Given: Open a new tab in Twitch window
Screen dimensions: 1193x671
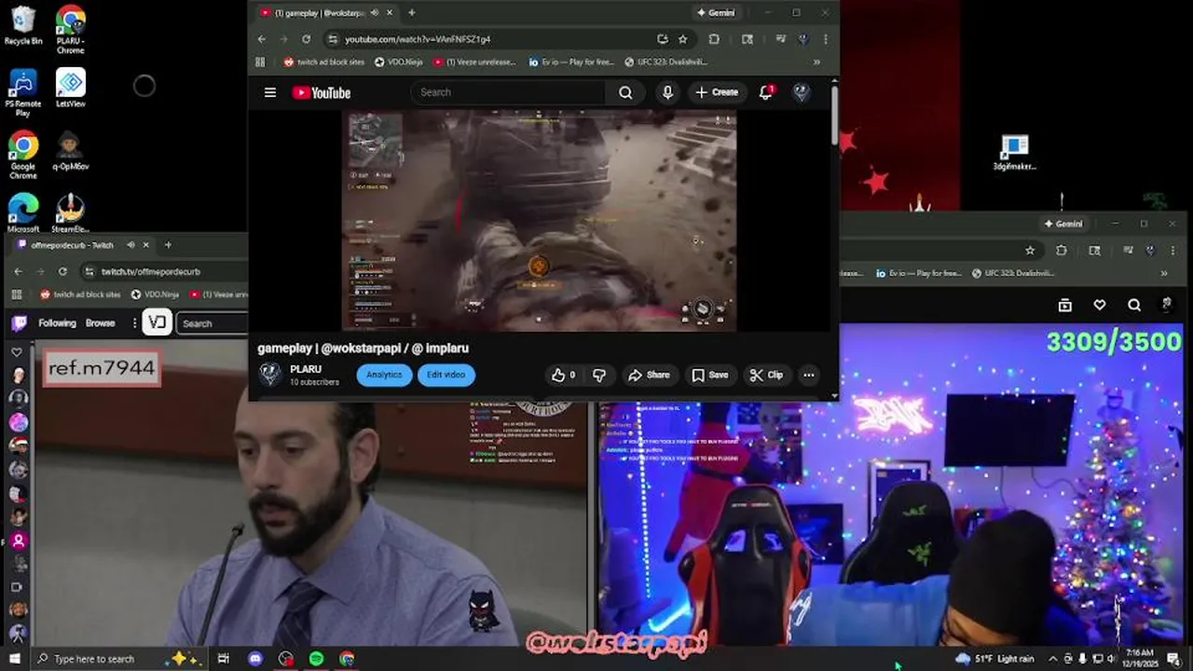Looking at the screenshot, I should [x=168, y=245].
